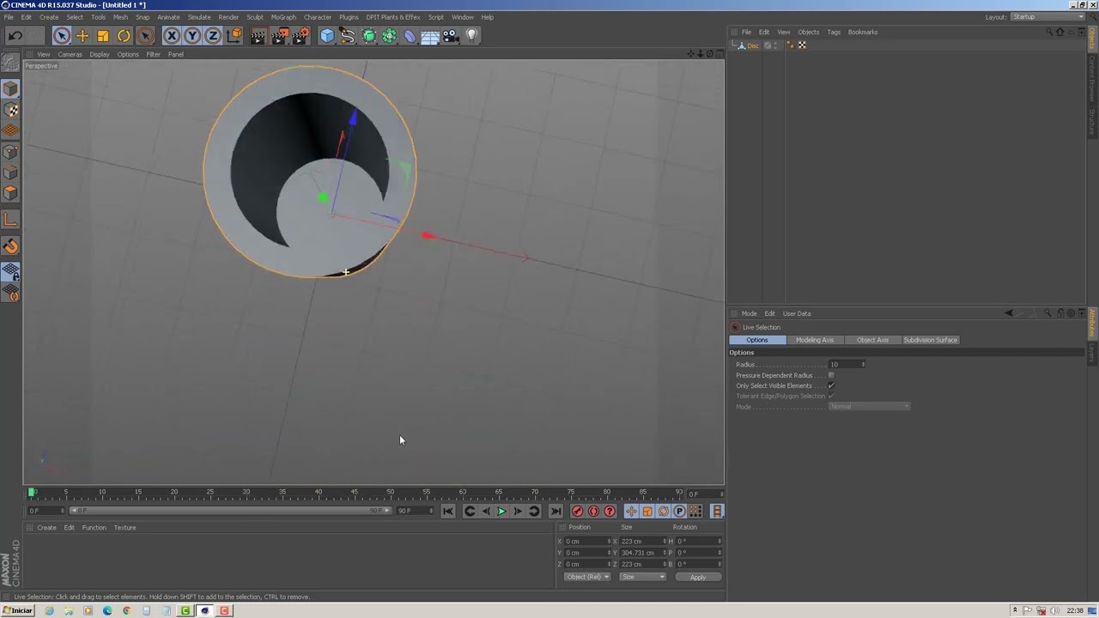The width and height of the screenshot is (1099, 618).
Task: Toggle the Y axis lock
Action: [x=192, y=35]
